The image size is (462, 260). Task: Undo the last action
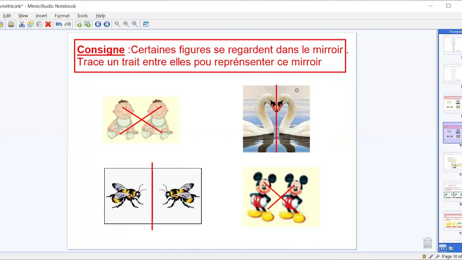click(59, 24)
